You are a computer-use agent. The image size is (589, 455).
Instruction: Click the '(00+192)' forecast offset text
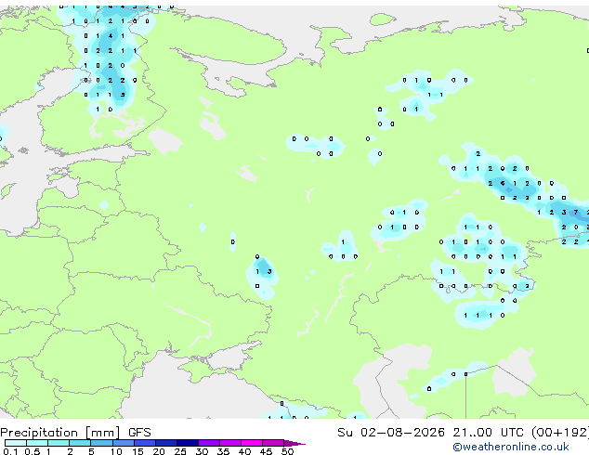(x=560, y=433)
